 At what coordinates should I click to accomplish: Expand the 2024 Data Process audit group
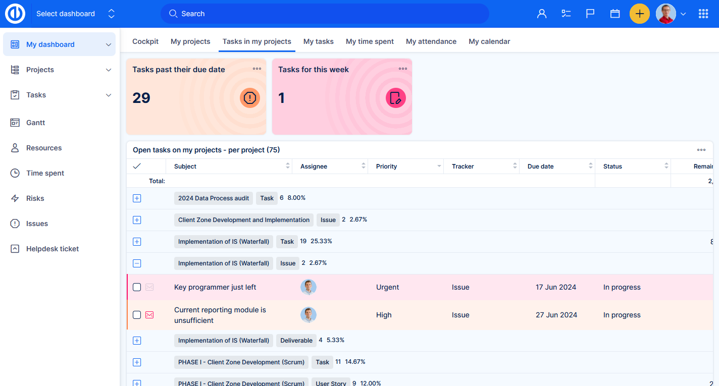pos(137,198)
